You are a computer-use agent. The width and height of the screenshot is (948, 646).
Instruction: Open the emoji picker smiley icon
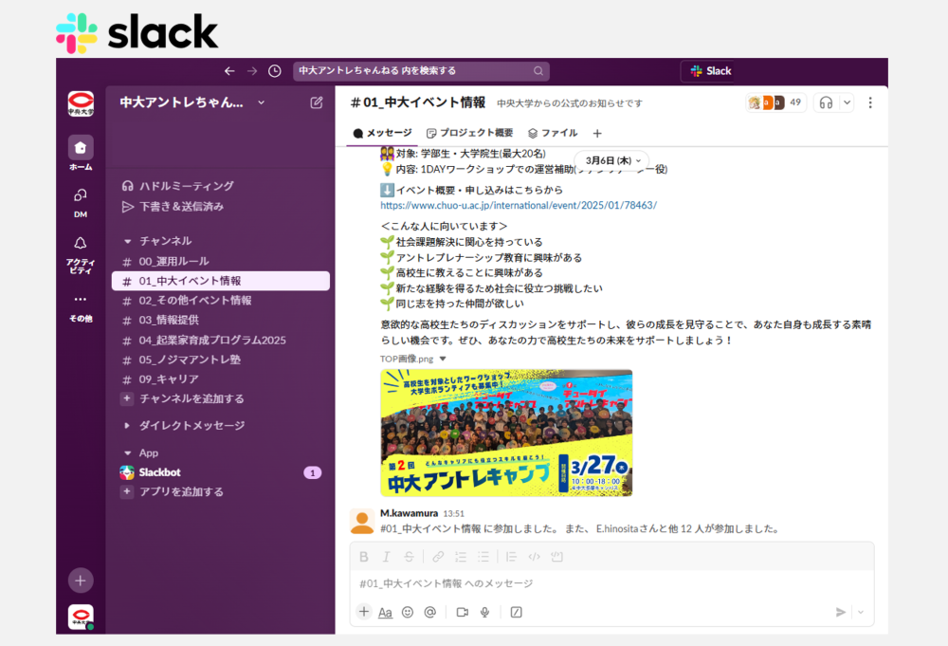pos(408,612)
